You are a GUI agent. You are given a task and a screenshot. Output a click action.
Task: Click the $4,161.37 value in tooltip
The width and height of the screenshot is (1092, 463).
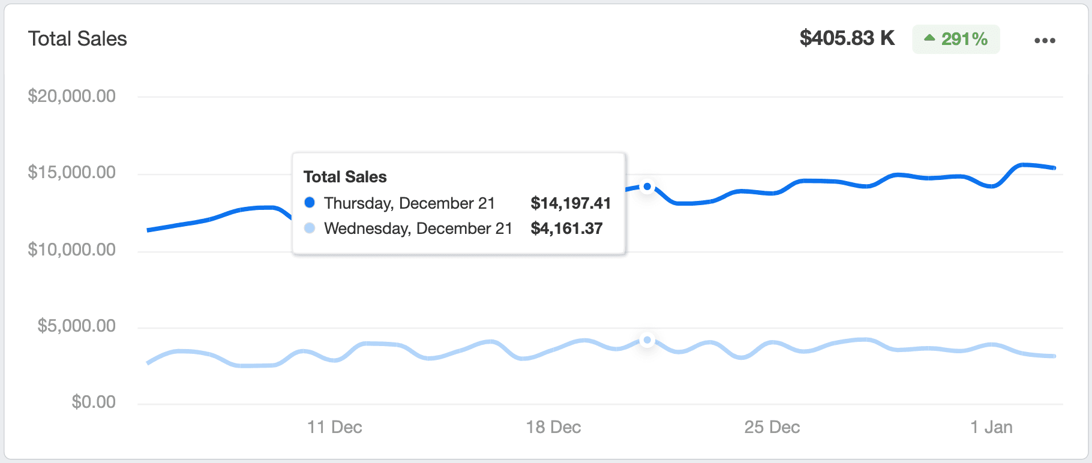coord(566,229)
